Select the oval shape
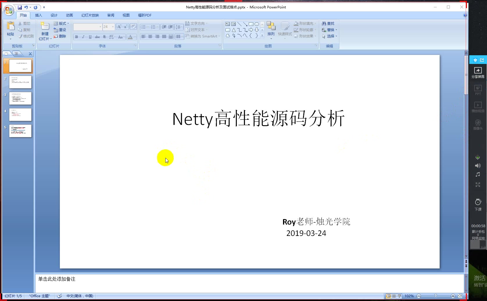Screen dimensions: 487x301 click(x=257, y=24)
